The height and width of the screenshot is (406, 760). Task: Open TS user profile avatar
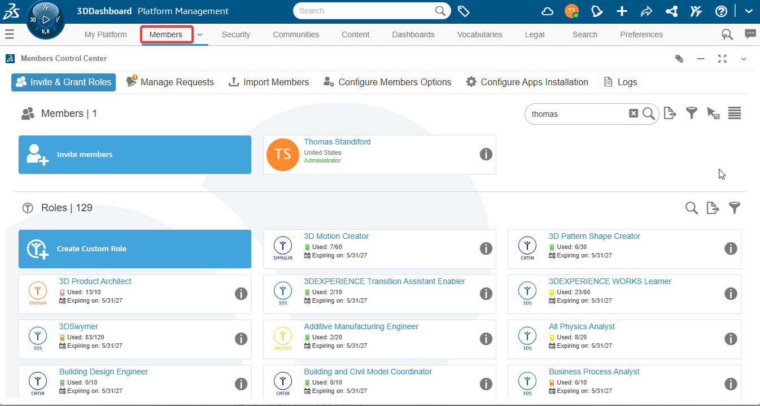(572, 11)
